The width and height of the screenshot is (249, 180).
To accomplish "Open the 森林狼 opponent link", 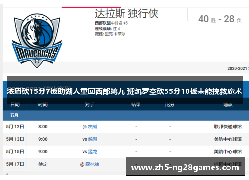I will [x=92, y=164].
